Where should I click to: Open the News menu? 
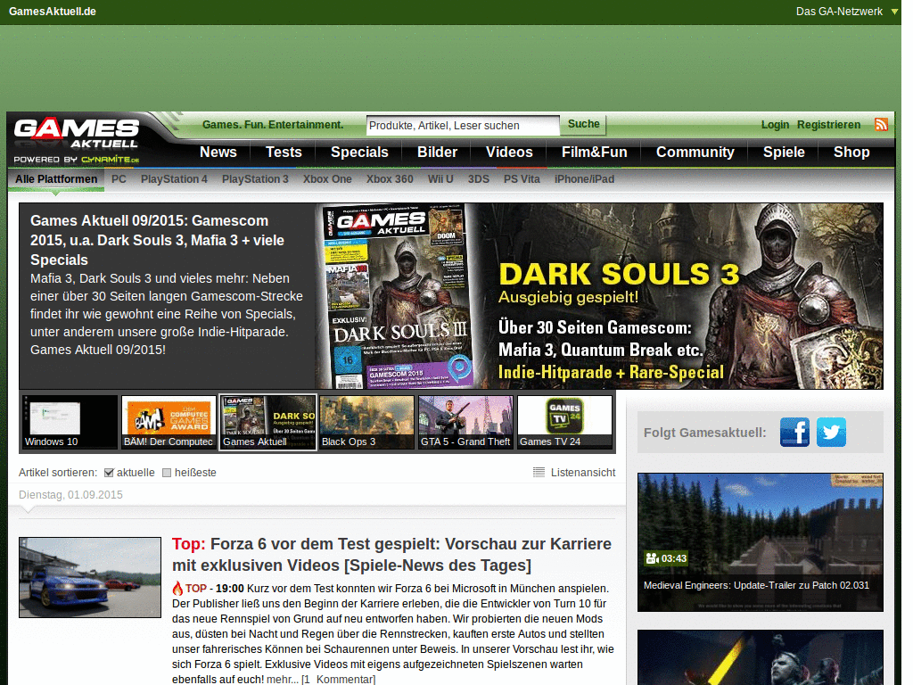pyautogui.click(x=218, y=152)
